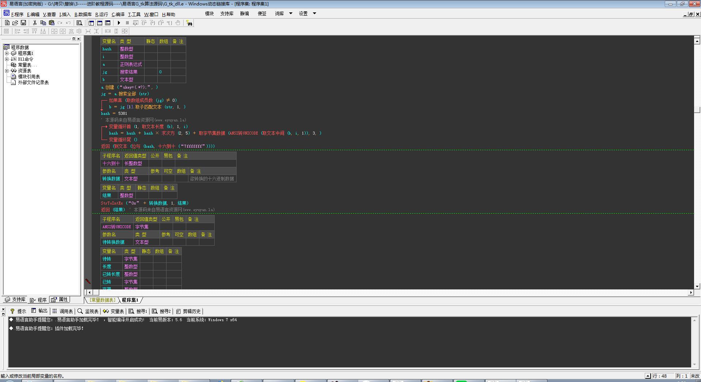Image resolution: width=701 pixels, height=382 pixels.
Task: Expand the 程序集1 tree node
Action: (x=7, y=53)
